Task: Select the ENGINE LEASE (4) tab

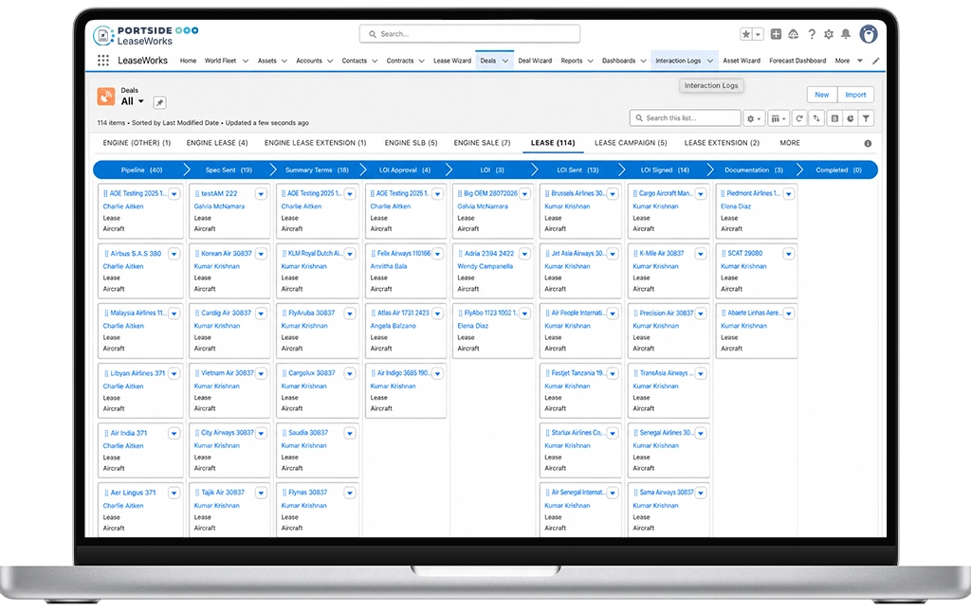Action: tap(217, 143)
